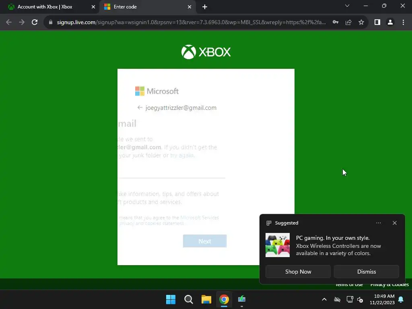This screenshot has width=412, height=309.
Task: Go forward in browser history
Action: tap(22, 23)
